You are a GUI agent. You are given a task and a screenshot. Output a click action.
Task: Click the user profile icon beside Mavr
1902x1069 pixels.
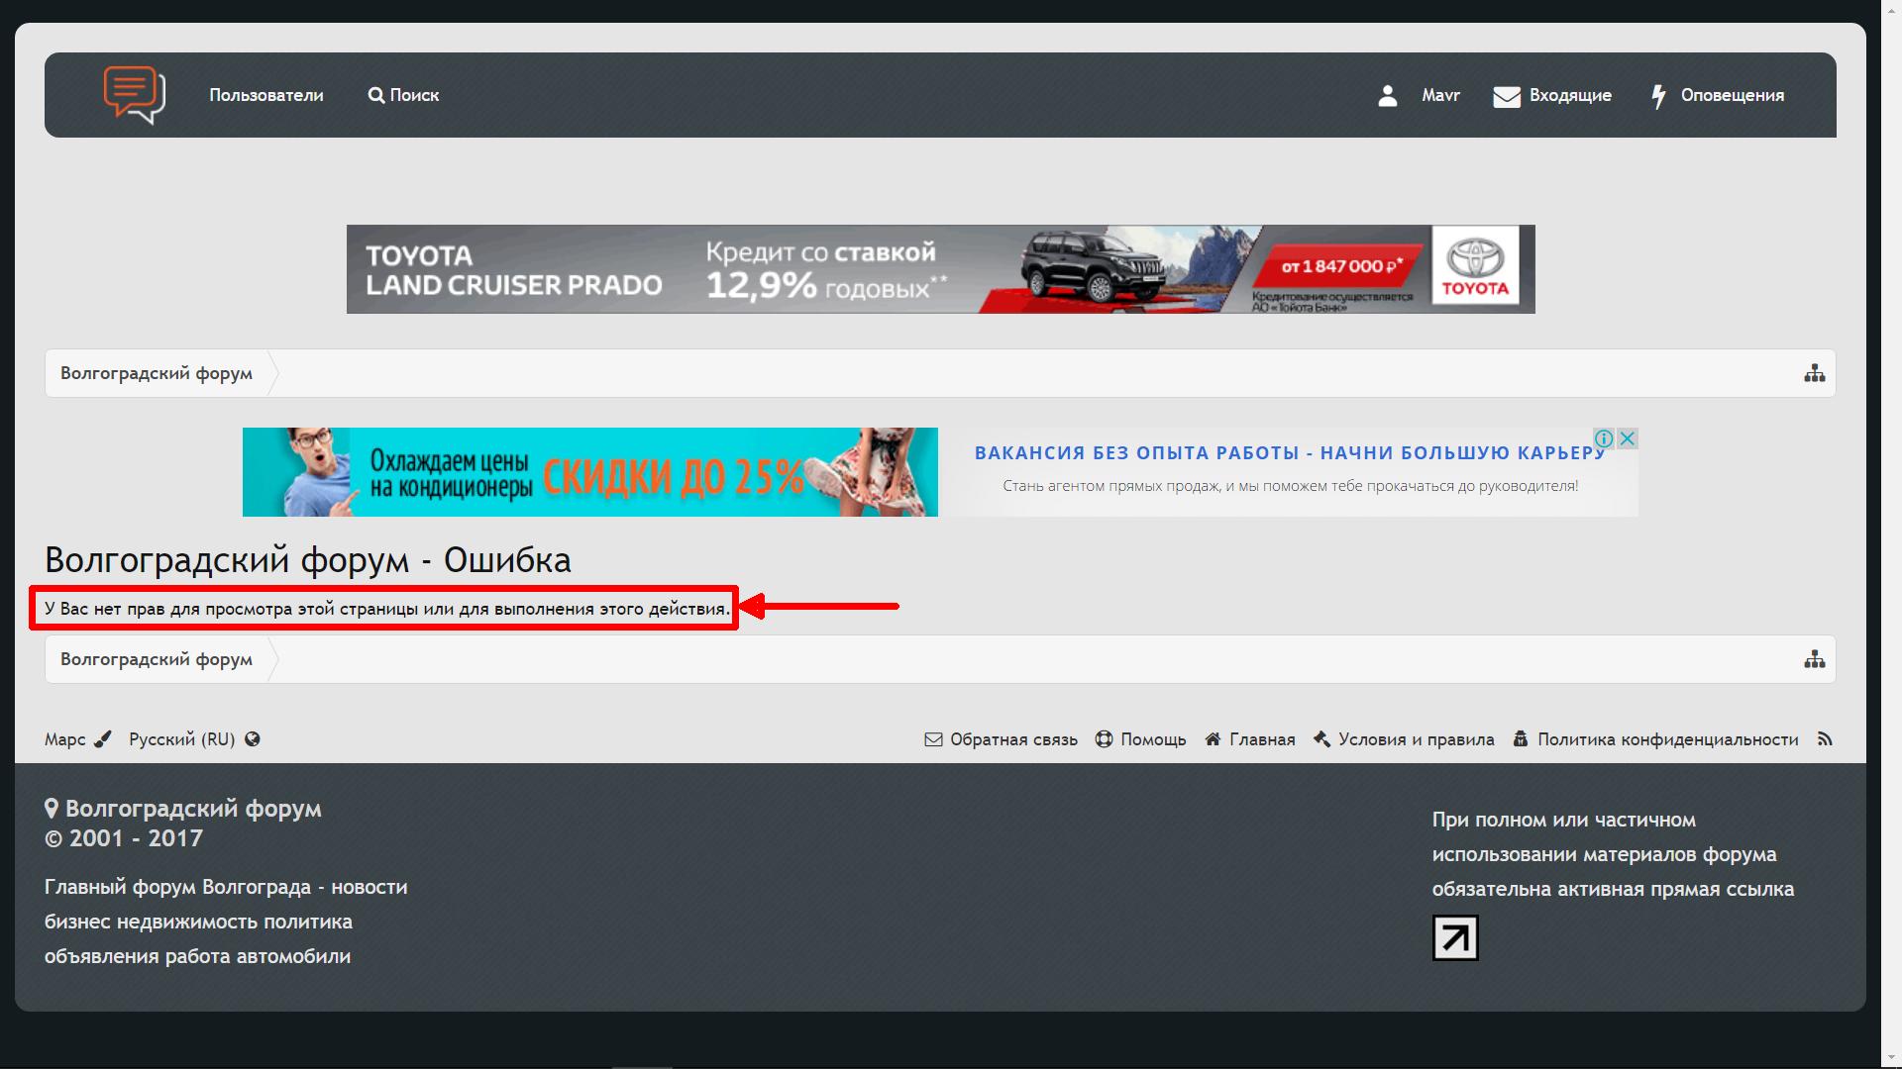(1387, 95)
